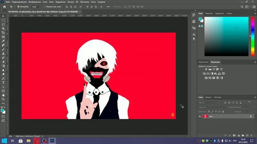Toggle Quick Mask mode in the toolbar
This screenshot has height=144, width=257.
(3, 116)
